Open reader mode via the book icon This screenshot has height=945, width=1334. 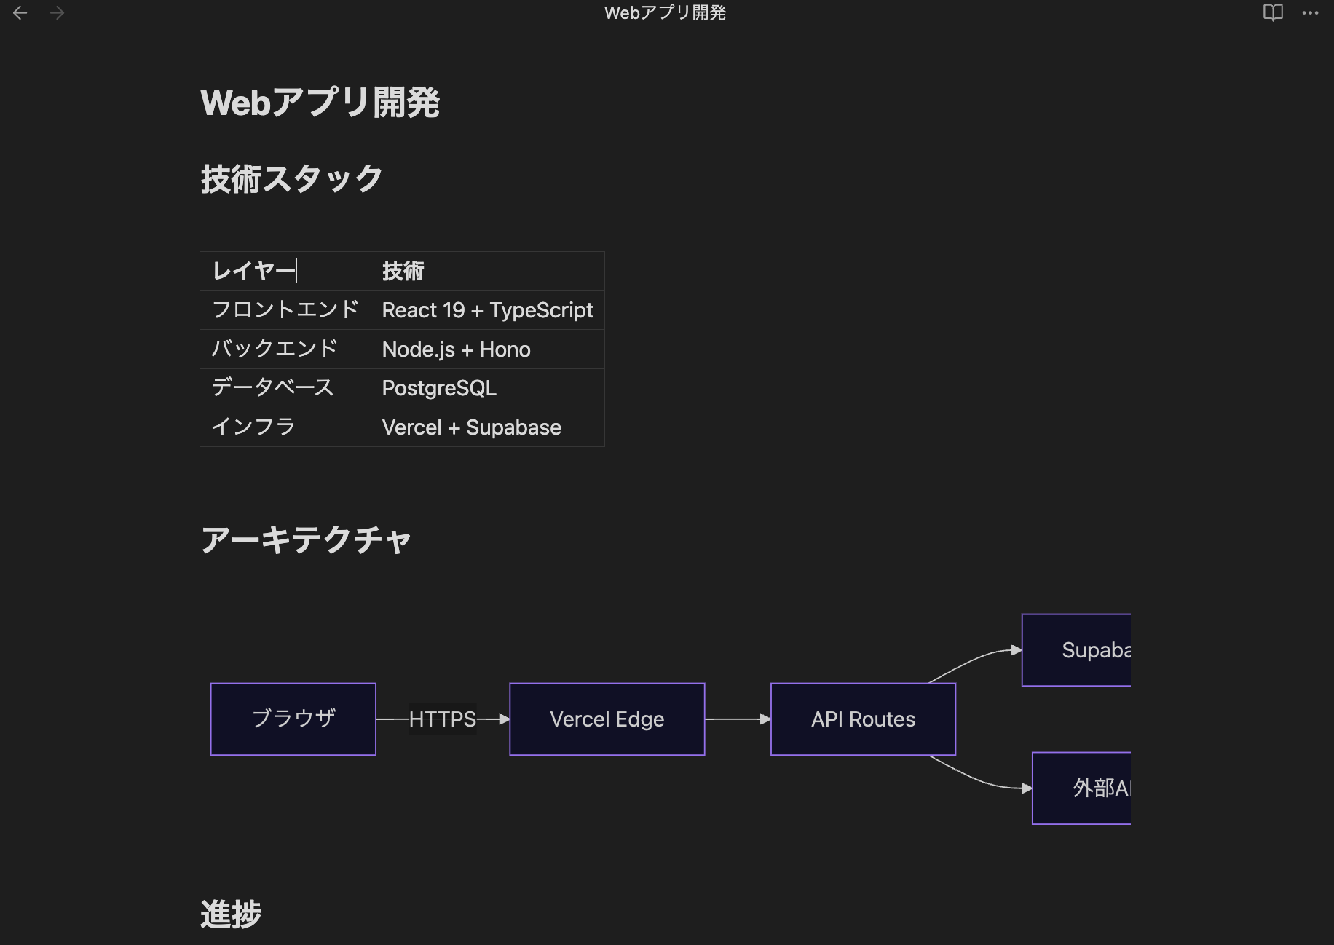click(x=1272, y=12)
